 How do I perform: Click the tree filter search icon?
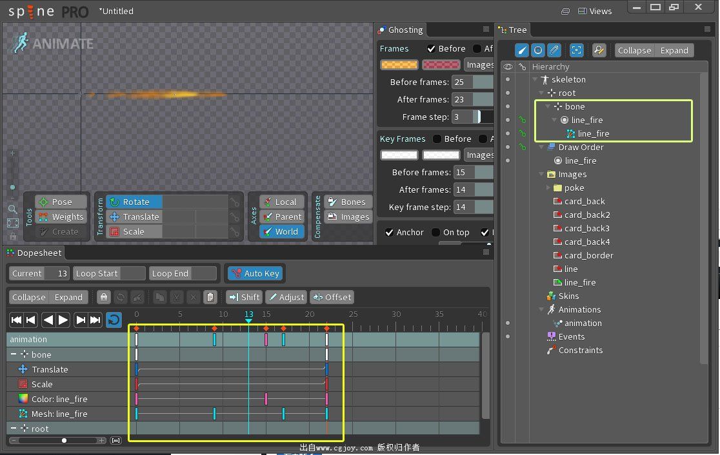coord(599,50)
